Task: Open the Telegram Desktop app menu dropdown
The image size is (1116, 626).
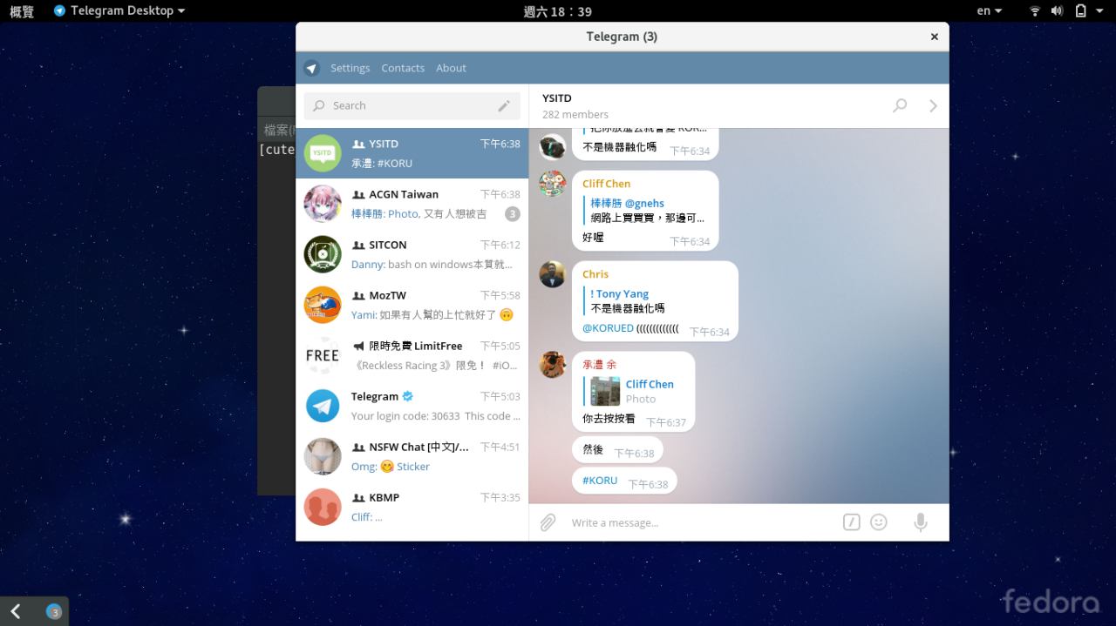Action: click(x=119, y=10)
